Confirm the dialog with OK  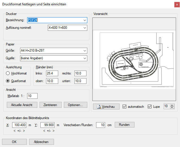(x=14, y=142)
